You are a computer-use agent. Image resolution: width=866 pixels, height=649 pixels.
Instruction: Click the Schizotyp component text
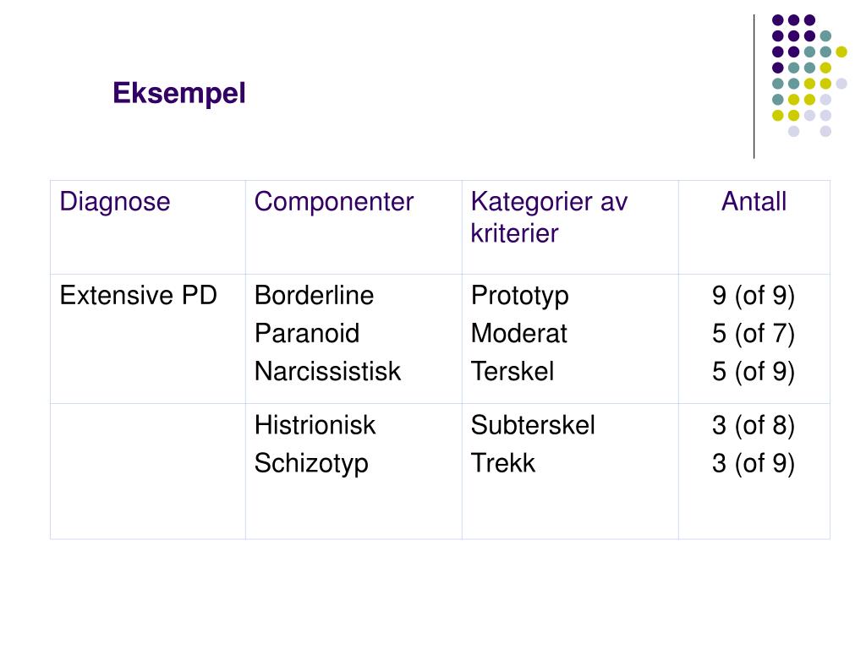pos(311,464)
